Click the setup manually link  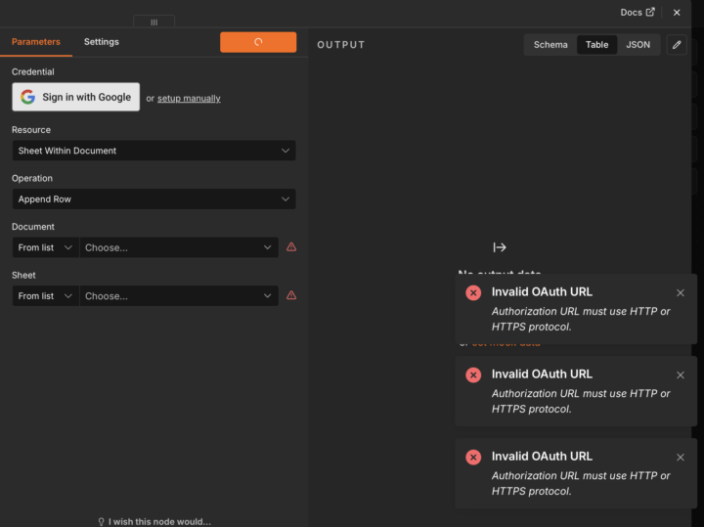pyautogui.click(x=189, y=99)
